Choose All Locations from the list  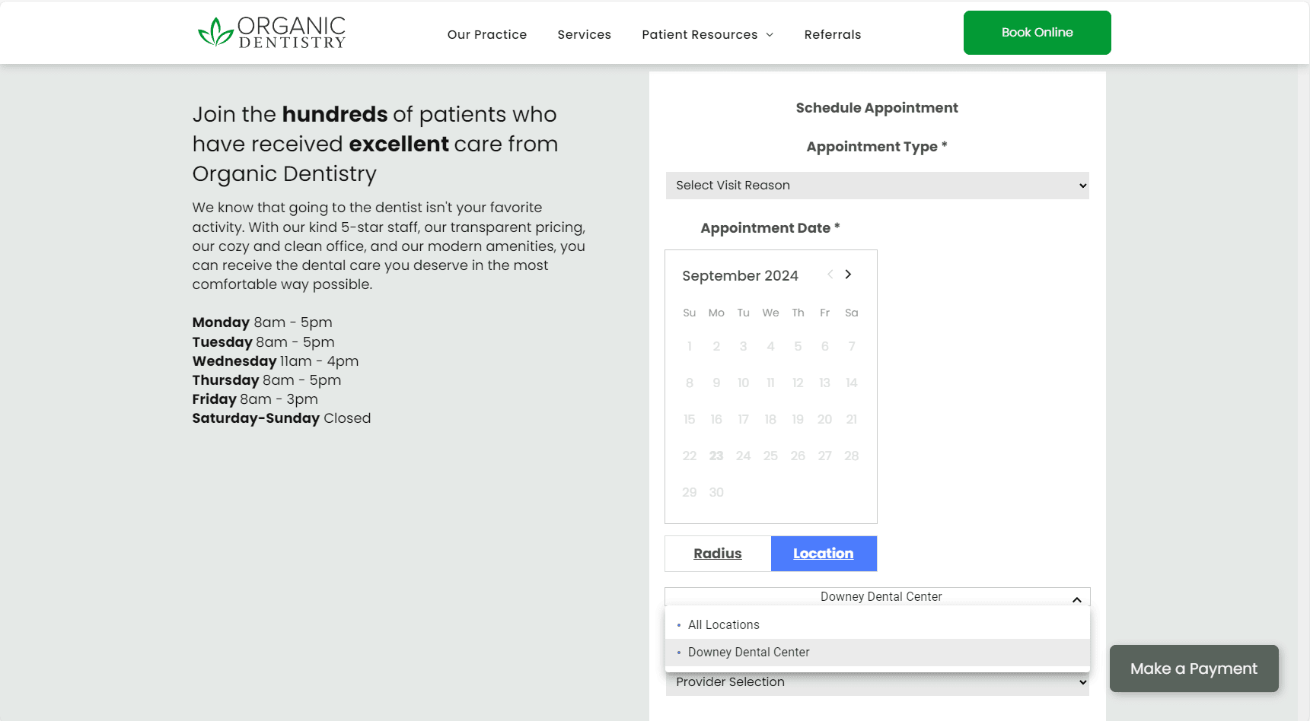pos(723,624)
